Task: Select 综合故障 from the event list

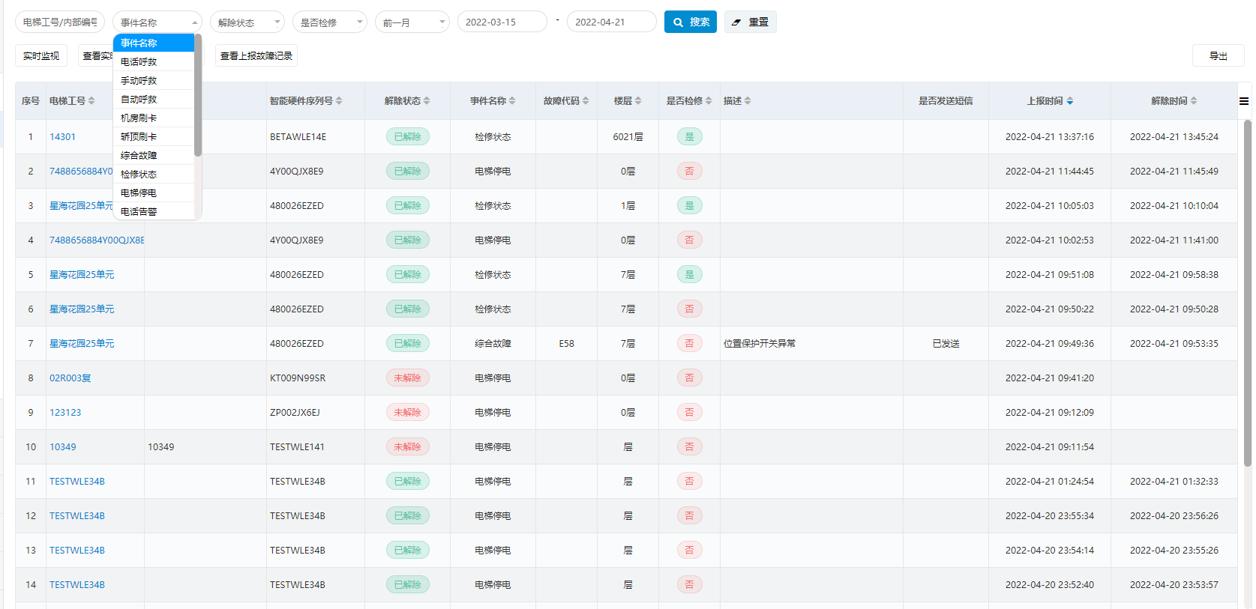Action: coord(139,156)
